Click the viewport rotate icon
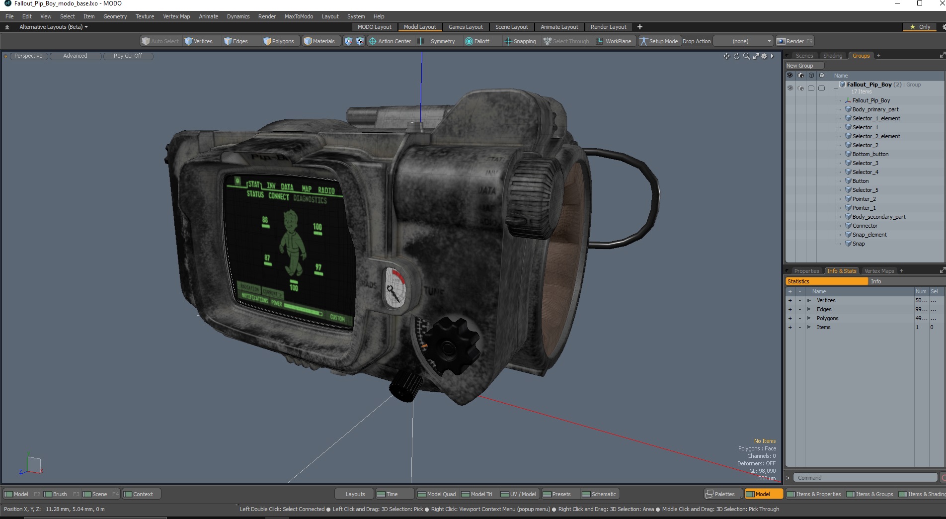 737,56
